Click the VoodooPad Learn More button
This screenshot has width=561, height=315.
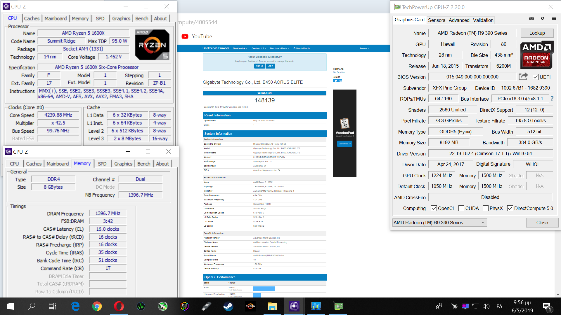[345, 144]
